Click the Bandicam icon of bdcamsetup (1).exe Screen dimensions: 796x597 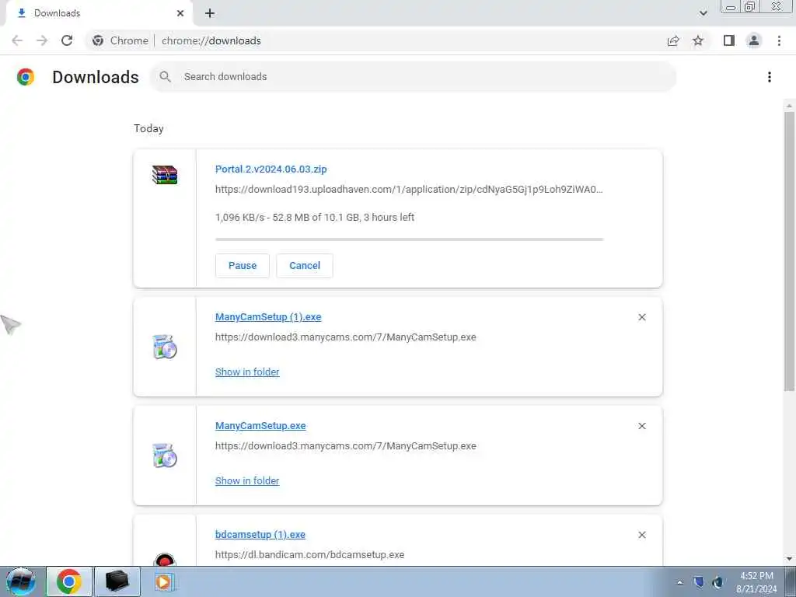165,560
